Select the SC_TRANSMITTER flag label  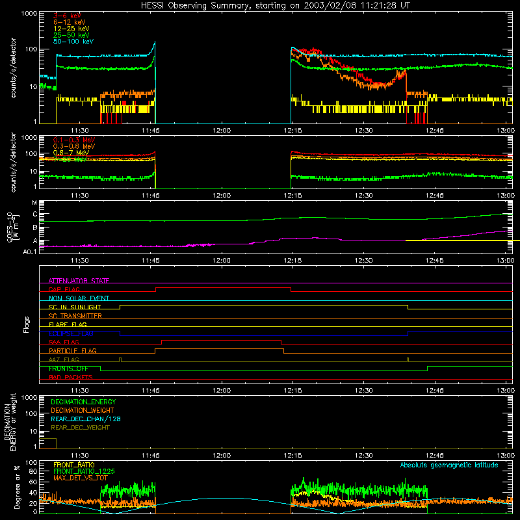tap(75, 315)
